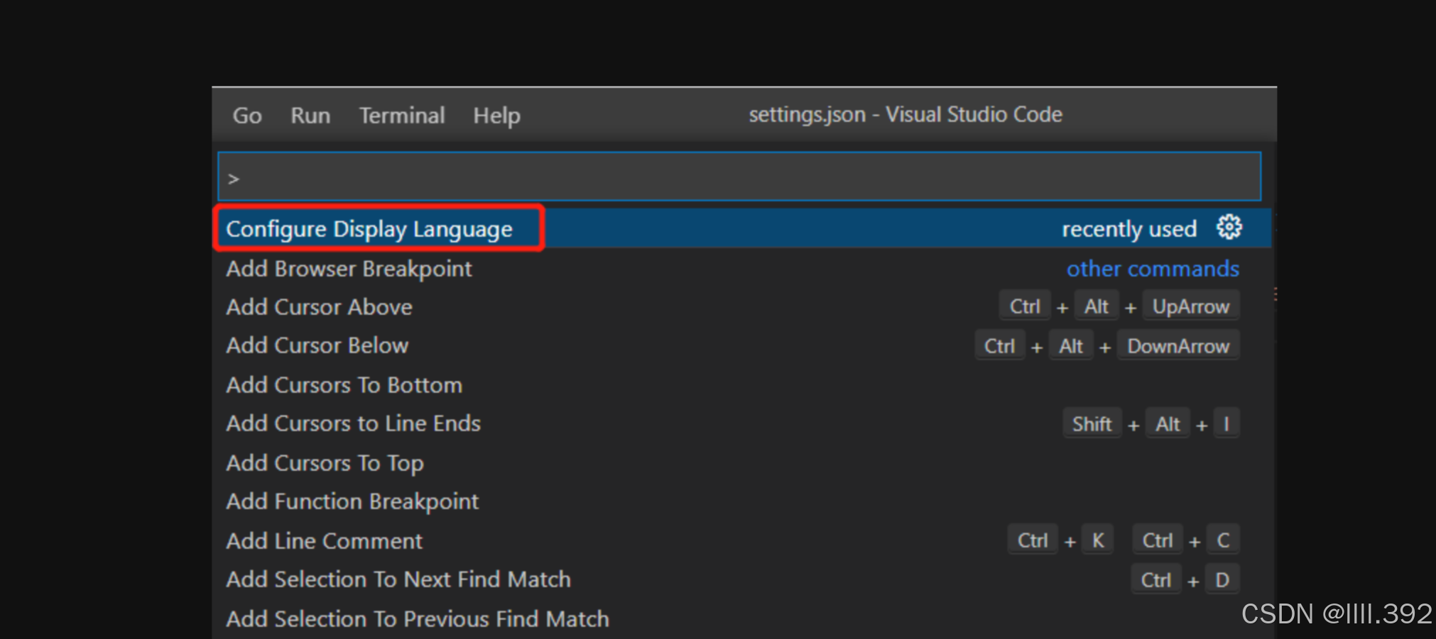
Task: Click the K key badge on Add Line Comment
Action: coord(1098,540)
